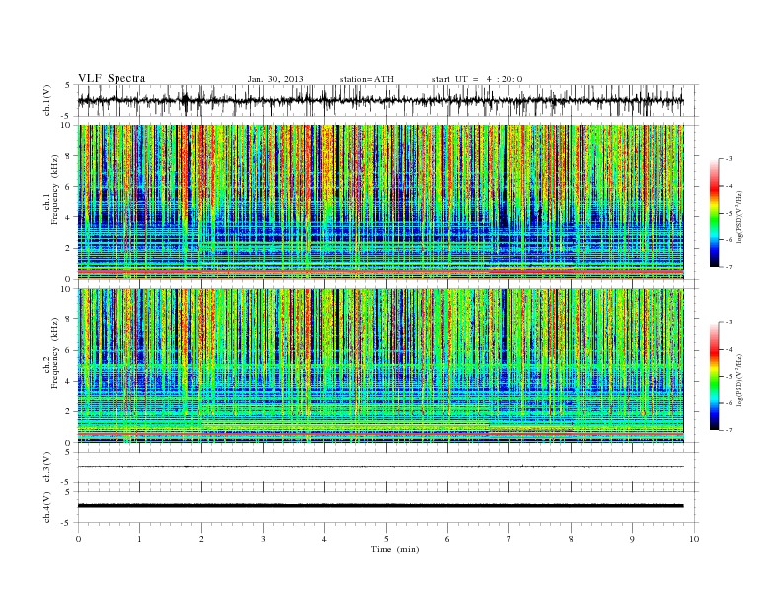The image size is (782, 605).
Task: Select the "start UT = 4 :20: 0" text
Action: [x=477, y=79]
